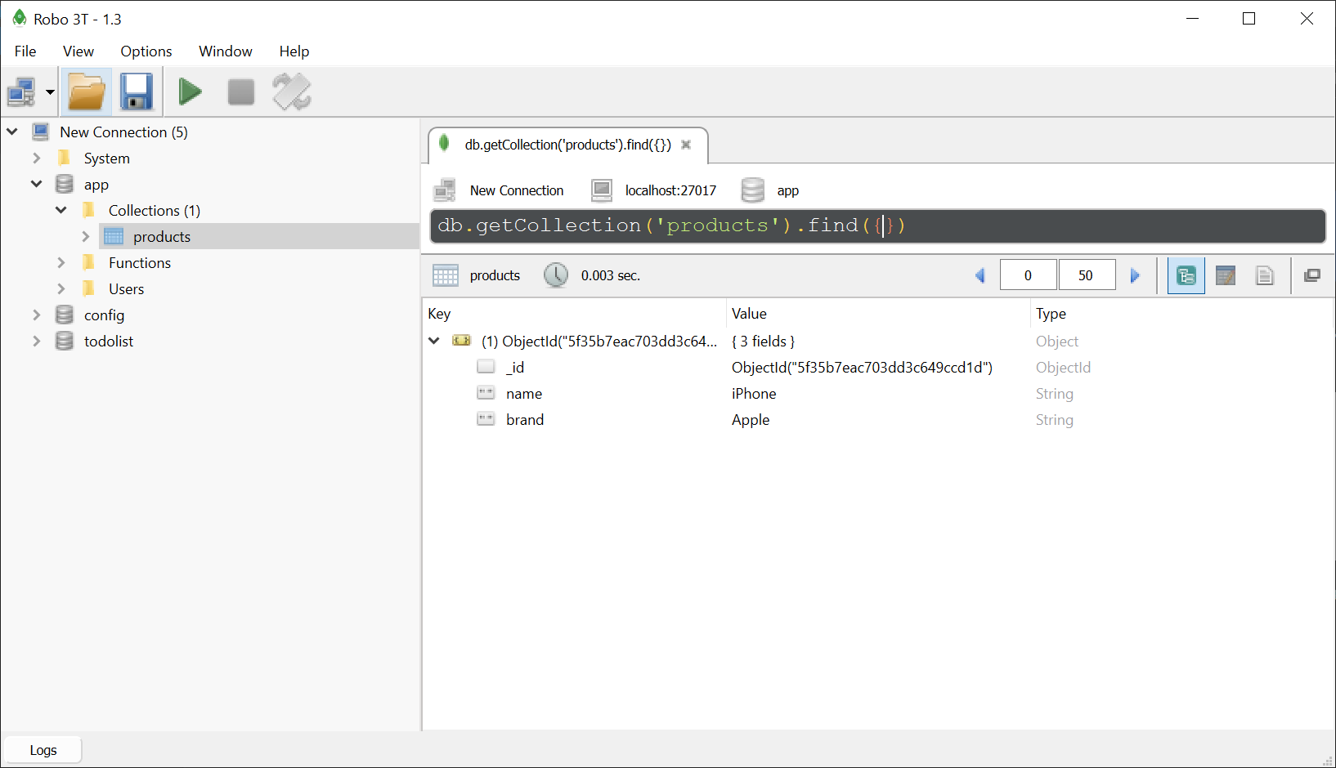Expand the config database

tap(37, 315)
